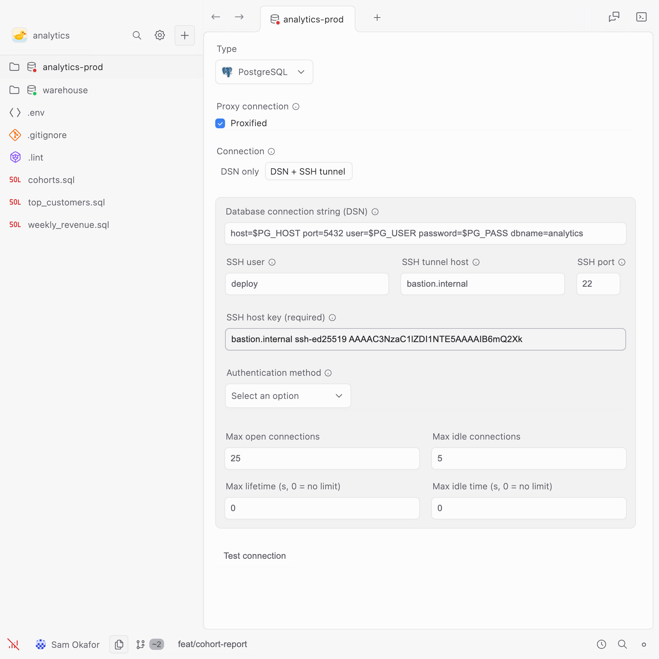Click the search icon in sidebar header
The width and height of the screenshot is (659, 659).
(137, 35)
